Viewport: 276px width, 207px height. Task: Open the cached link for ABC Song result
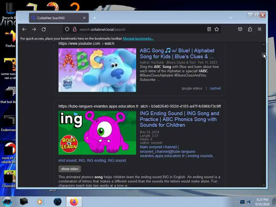click(x=215, y=88)
